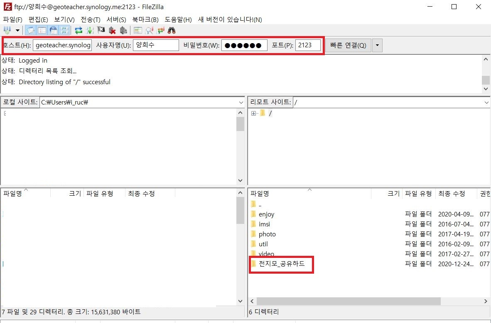Toggle synchronized browsing
This screenshot has width=491, height=323.
[161, 30]
